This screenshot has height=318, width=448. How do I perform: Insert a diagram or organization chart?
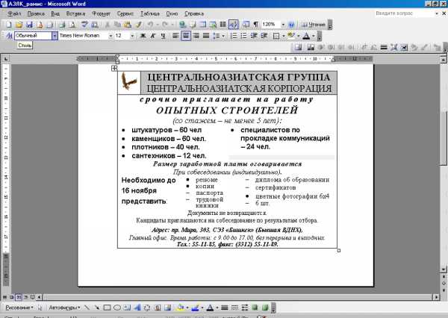147,308
